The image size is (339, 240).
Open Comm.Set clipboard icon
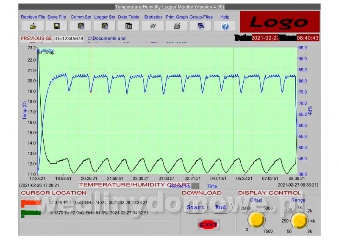tap(81, 26)
